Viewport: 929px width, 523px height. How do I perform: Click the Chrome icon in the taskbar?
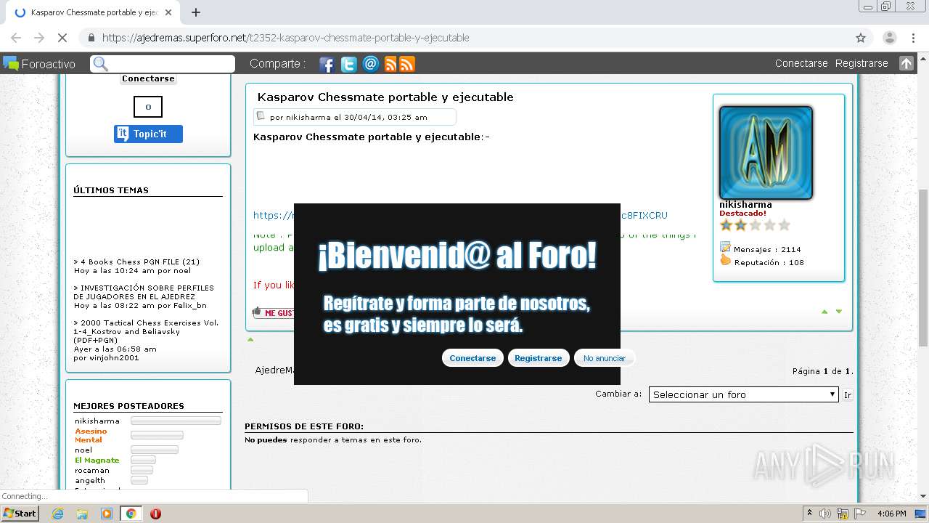point(131,514)
